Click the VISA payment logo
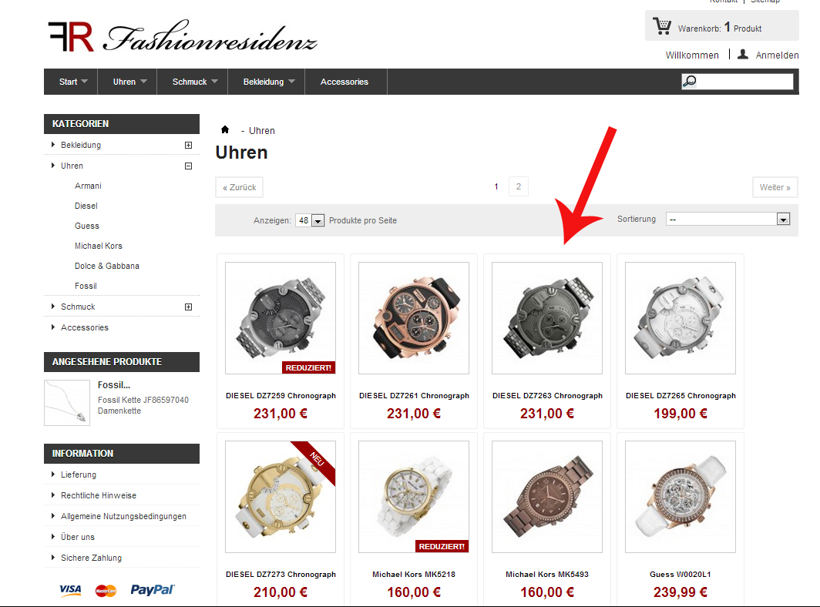This screenshot has height=607, width=820. click(70, 590)
